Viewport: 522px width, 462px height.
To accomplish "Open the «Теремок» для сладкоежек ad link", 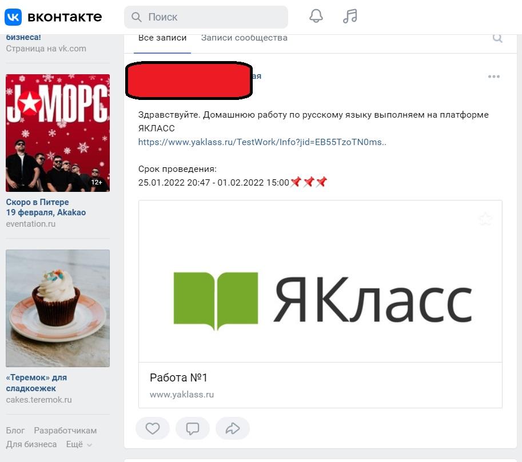I will [36, 383].
